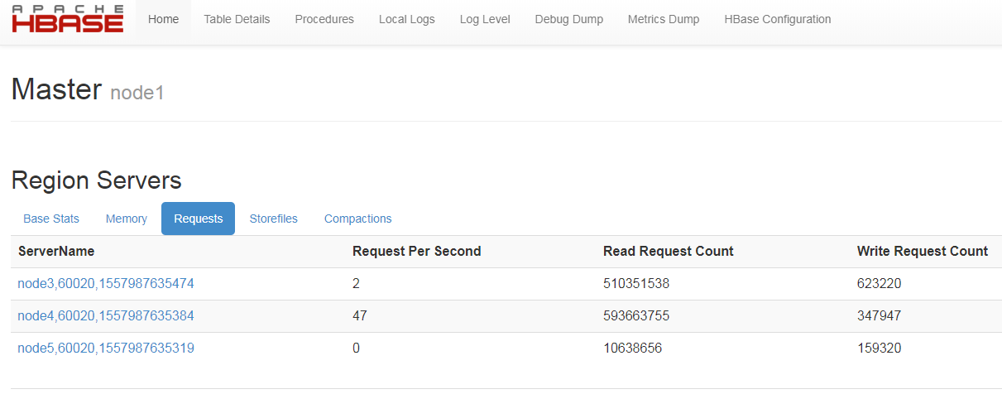Select read count value 593663755
Viewport: 1002px width, 399px height.
636,316
